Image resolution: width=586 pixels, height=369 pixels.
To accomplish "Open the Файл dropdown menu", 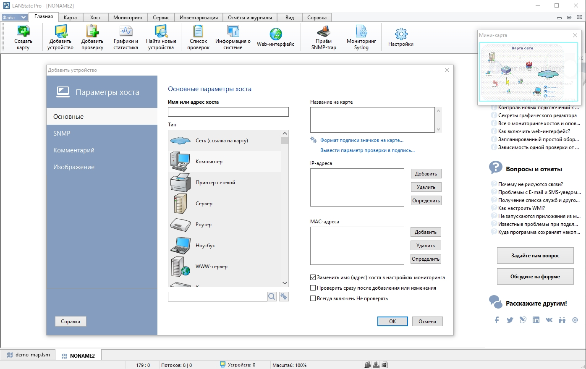I will pyautogui.click(x=15, y=17).
